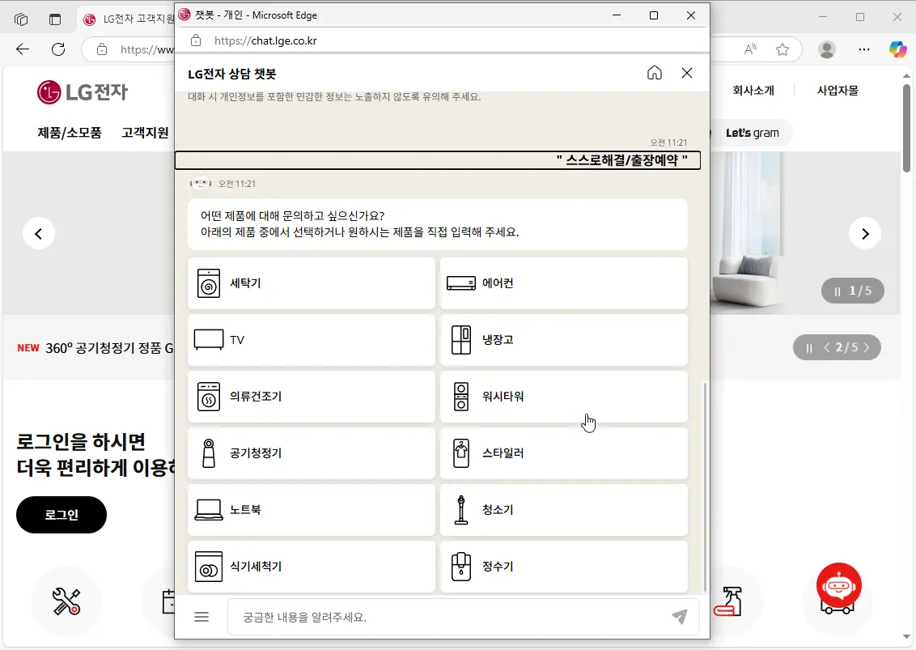Click the air conditioner icon

pyautogui.click(x=461, y=283)
